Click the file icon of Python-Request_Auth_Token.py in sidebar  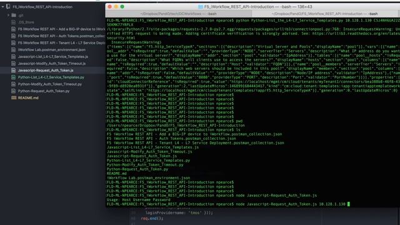(14, 91)
